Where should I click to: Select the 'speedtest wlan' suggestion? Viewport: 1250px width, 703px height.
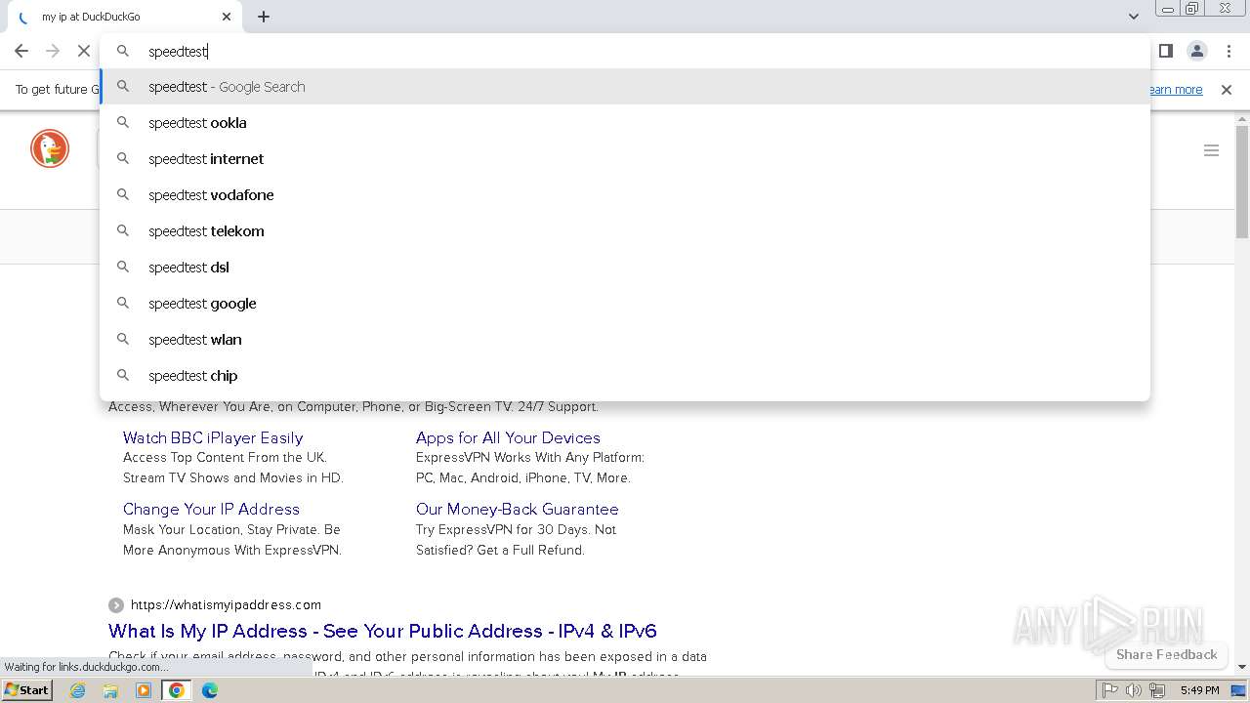[x=625, y=340]
